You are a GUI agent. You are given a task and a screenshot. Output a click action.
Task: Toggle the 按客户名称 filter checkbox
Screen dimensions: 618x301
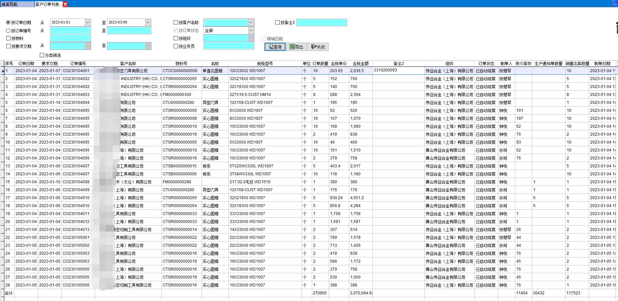click(176, 22)
